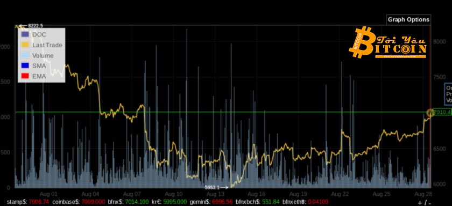452x206 pixels.
Task: Toggle the SMA legend label
Action: (x=39, y=66)
